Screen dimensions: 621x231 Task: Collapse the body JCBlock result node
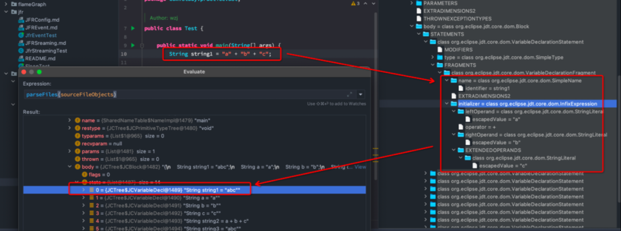point(70,167)
